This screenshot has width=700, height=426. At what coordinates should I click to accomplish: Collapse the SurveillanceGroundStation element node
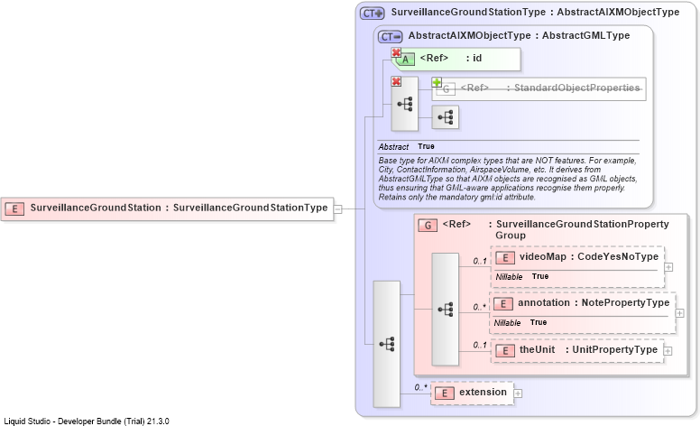click(338, 209)
